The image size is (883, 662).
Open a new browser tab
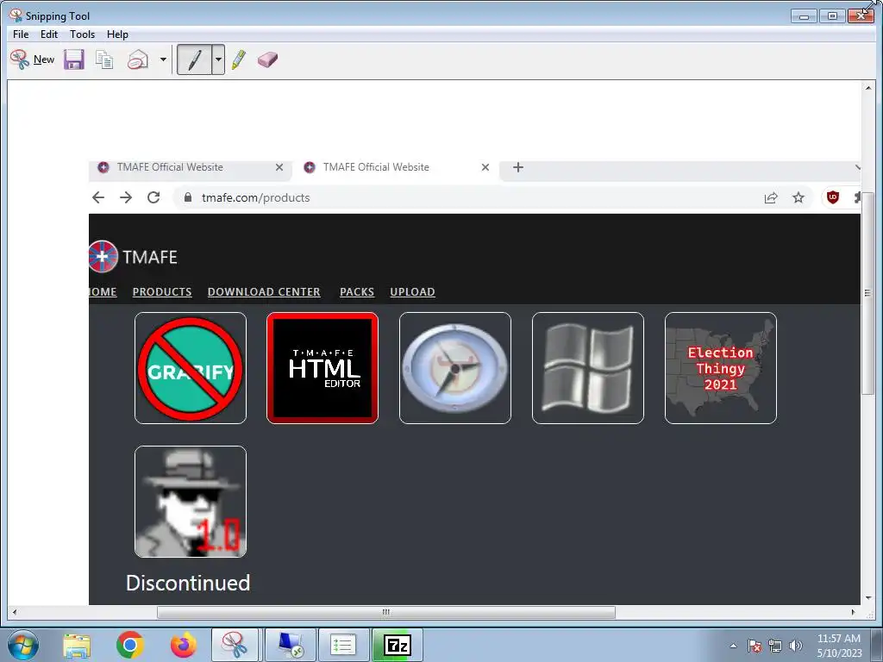click(518, 167)
